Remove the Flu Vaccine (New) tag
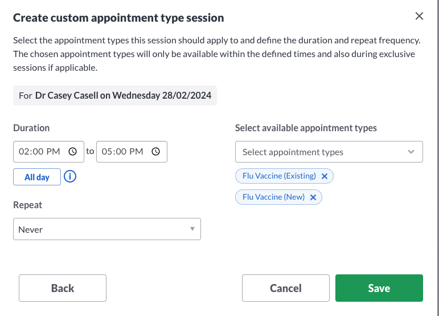The width and height of the screenshot is (439, 316). (313, 197)
